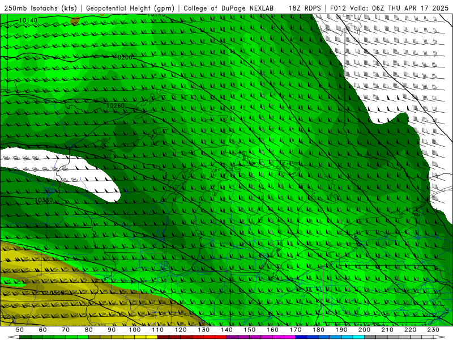The height and width of the screenshot is (340, 453).
Task: Click the 120 value on the color scale
Action: 181,330
